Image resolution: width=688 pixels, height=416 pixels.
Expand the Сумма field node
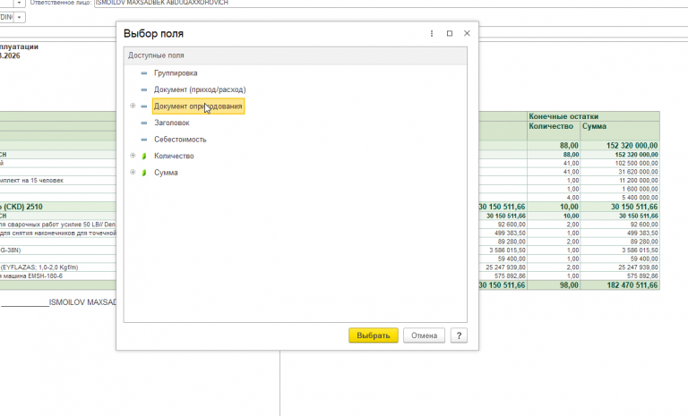point(133,172)
